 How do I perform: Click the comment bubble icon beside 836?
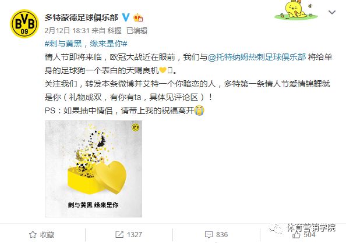(x=209, y=234)
